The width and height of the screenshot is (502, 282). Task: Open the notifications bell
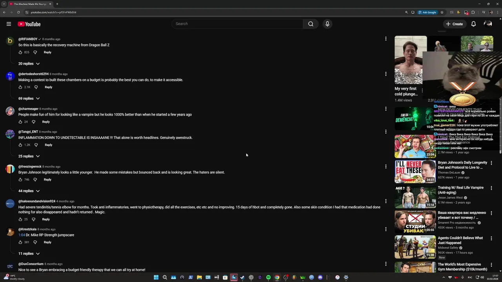(x=473, y=24)
